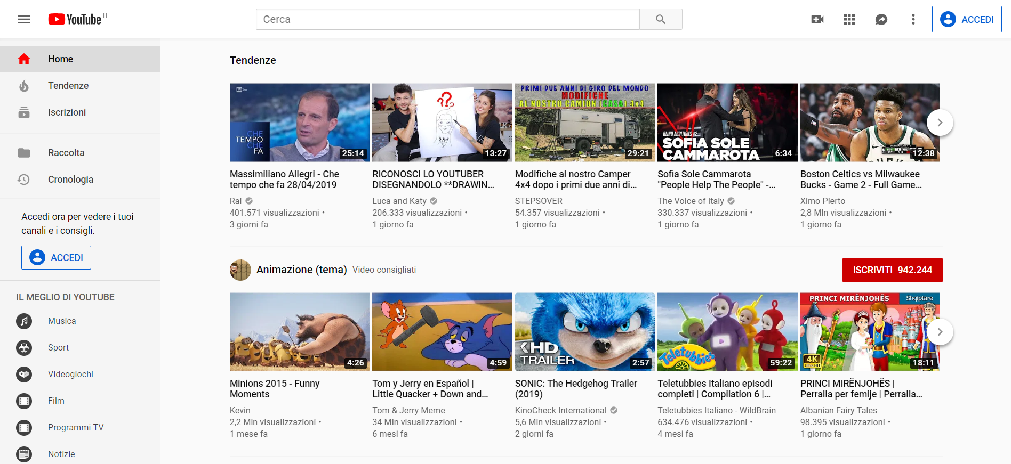This screenshot has height=464, width=1011.
Task: Open Albanian Fairy Tales channel name
Action: (839, 410)
